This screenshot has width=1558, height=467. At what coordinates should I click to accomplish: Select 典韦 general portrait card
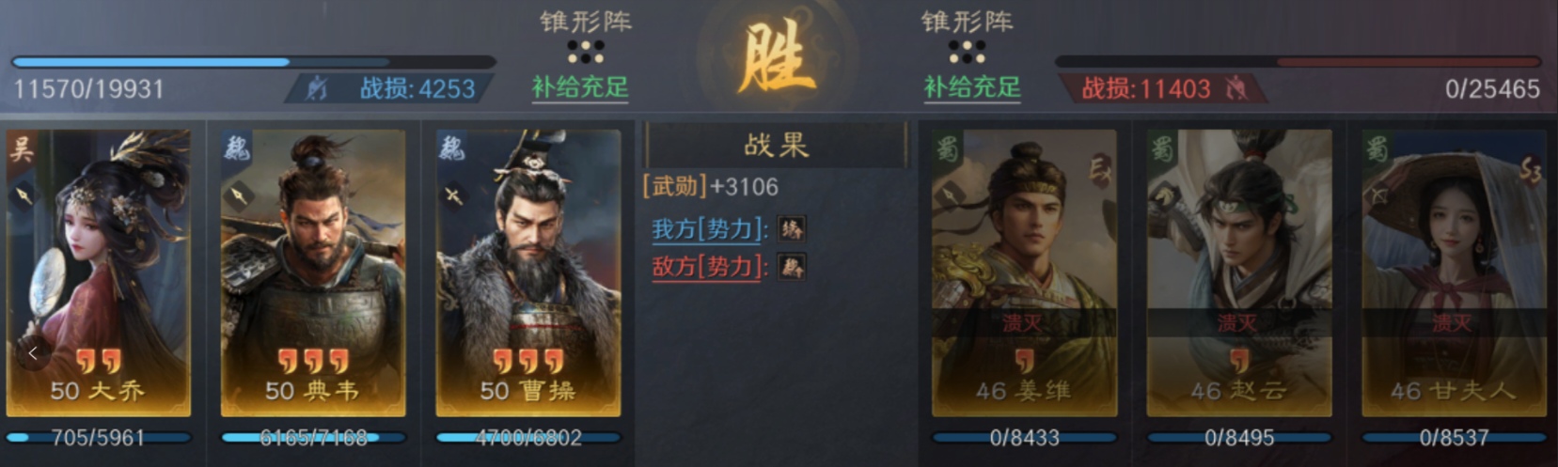(x=313, y=272)
